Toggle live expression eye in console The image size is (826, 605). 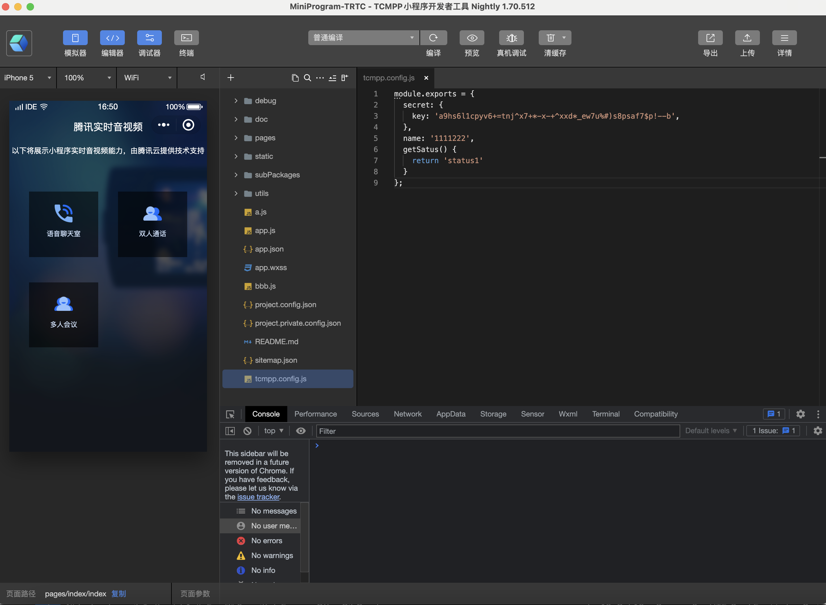coord(301,431)
